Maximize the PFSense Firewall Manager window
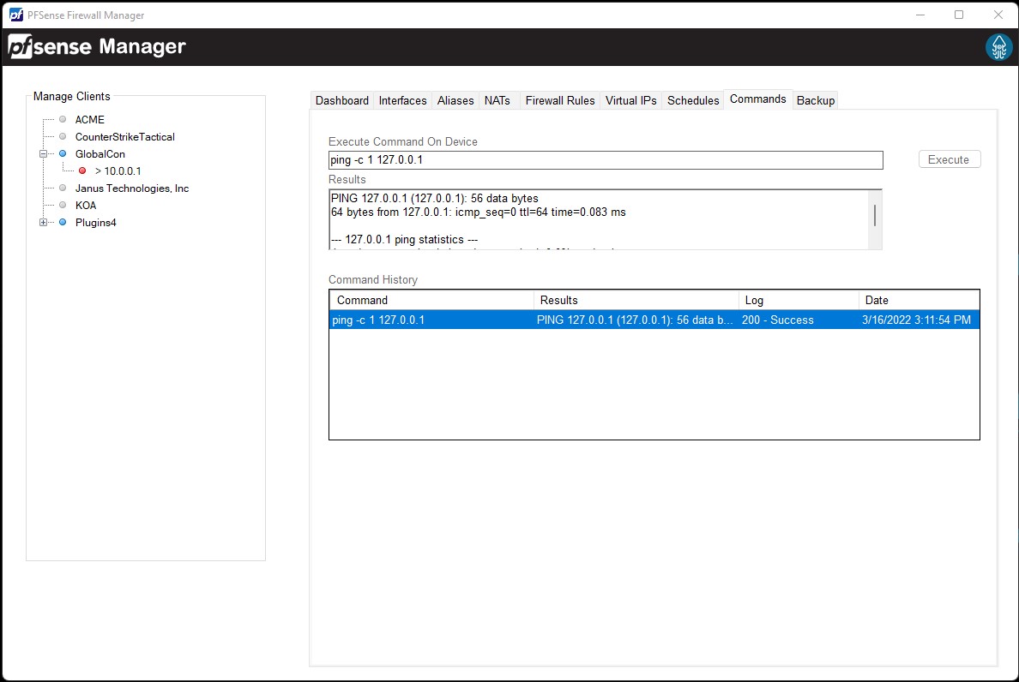 (x=959, y=15)
